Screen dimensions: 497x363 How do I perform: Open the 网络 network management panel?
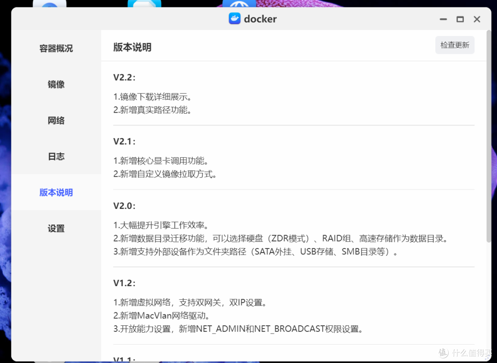click(56, 120)
